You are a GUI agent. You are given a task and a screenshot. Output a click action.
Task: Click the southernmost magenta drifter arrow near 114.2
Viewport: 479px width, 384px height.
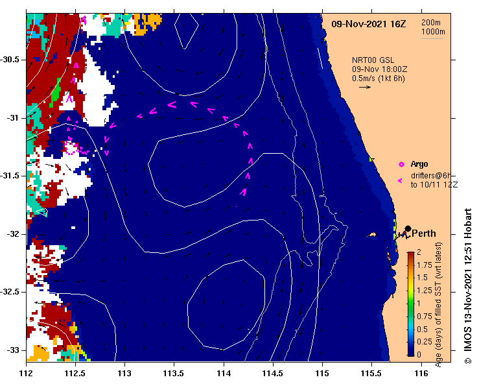(x=244, y=192)
